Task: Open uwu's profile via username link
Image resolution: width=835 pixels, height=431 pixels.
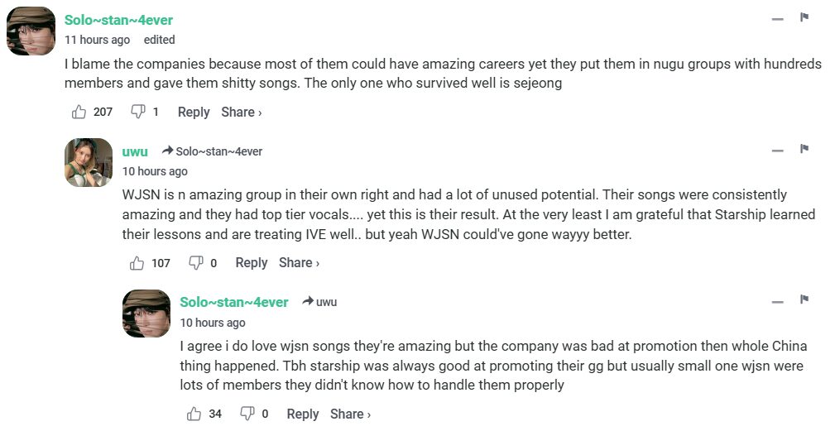Action: click(135, 151)
